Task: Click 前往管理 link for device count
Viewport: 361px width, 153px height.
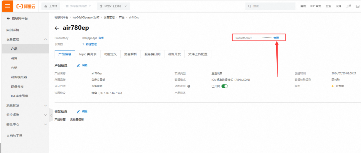Action: point(91,44)
